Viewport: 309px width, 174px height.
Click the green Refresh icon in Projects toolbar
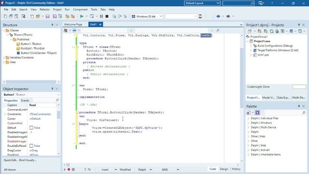tap(271, 31)
